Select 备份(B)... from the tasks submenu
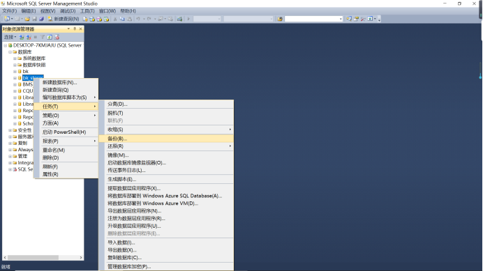 [166, 139]
